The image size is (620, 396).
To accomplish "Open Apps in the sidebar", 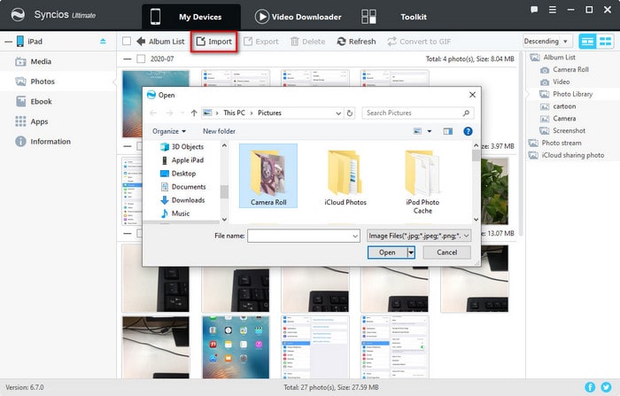I will pyautogui.click(x=39, y=121).
